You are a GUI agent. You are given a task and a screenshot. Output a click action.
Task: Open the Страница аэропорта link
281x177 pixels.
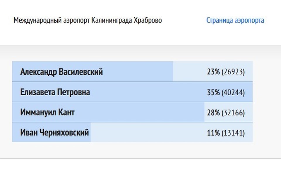235,20
